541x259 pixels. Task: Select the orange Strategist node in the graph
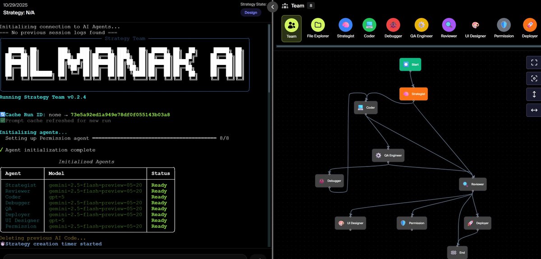[x=413, y=94]
